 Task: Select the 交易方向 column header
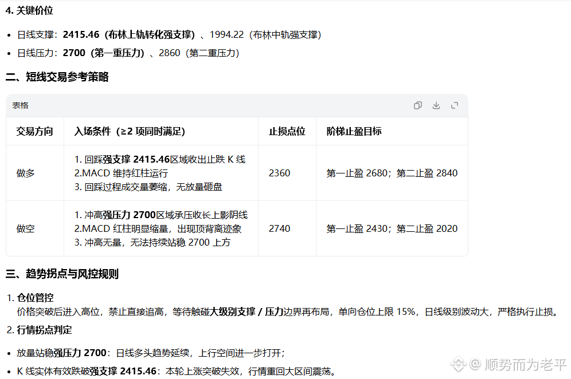click(34, 131)
